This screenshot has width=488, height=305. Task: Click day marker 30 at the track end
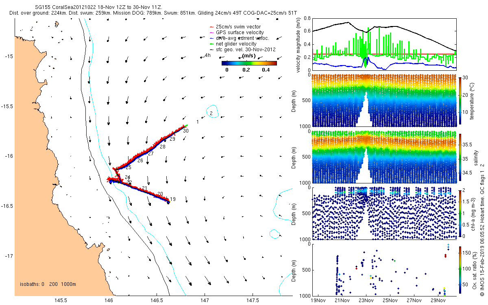click(186, 131)
